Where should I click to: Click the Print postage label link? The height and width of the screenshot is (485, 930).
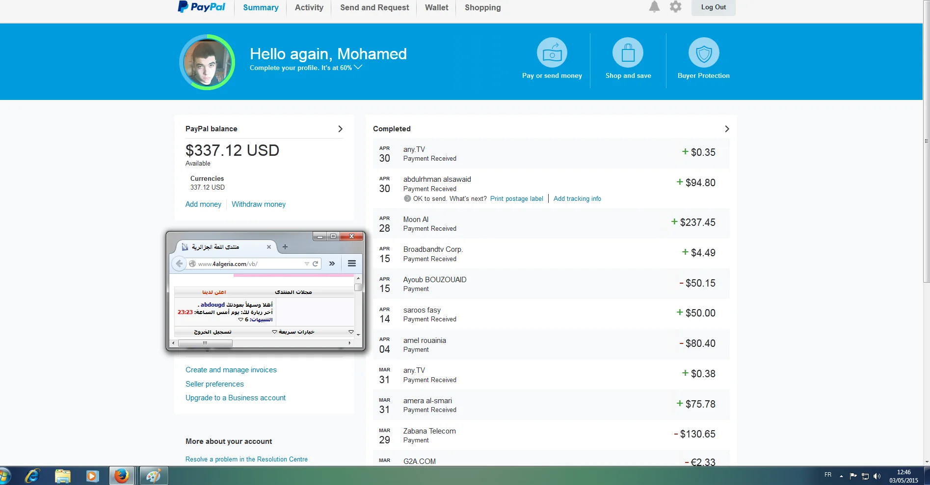point(516,199)
